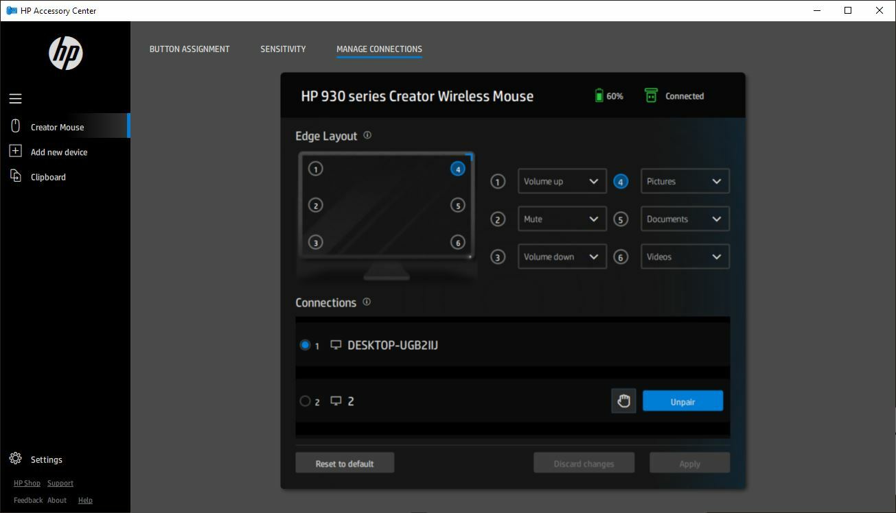Click the Reset to default button
This screenshot has height=513, width=896.
click(344, 462)
